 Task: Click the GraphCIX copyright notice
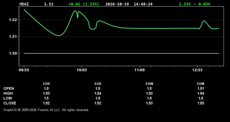click(46, 110)
